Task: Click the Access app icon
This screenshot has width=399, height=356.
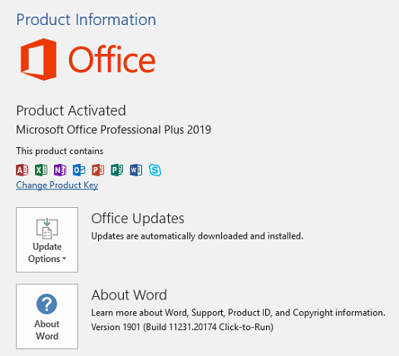Action: coord(22,170)
